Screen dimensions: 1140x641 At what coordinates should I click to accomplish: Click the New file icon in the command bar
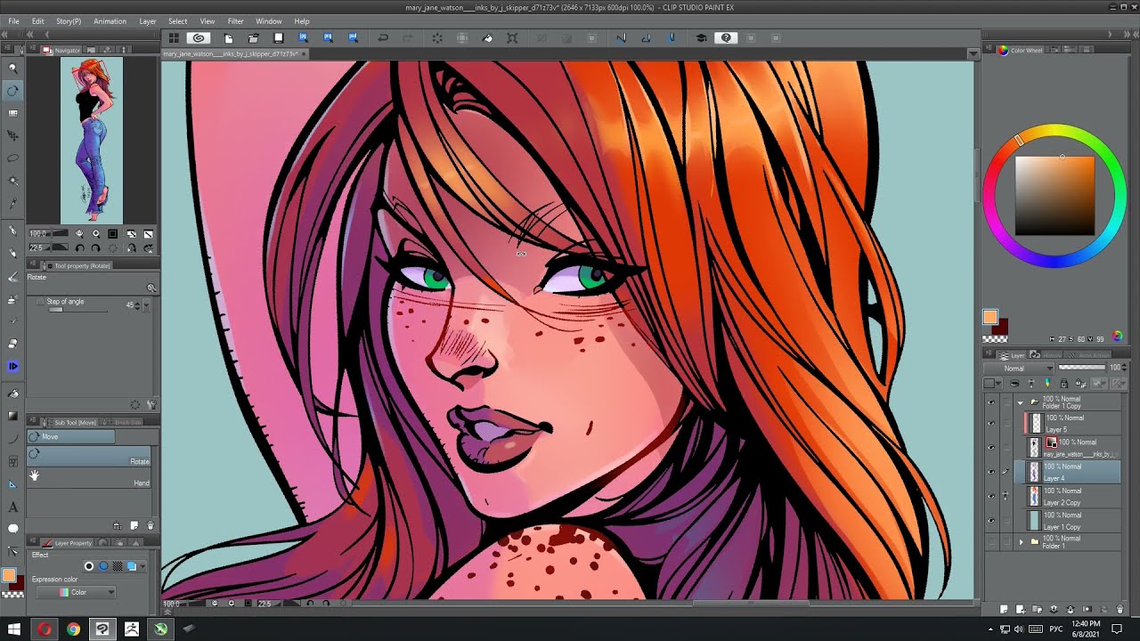tap(228, 38)
